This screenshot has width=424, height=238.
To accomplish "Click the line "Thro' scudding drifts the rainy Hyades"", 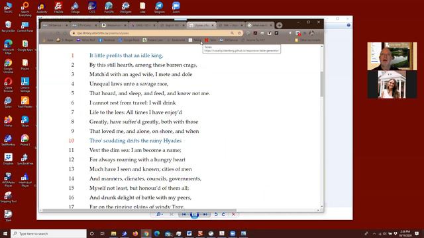I will (x=135, y=141).
